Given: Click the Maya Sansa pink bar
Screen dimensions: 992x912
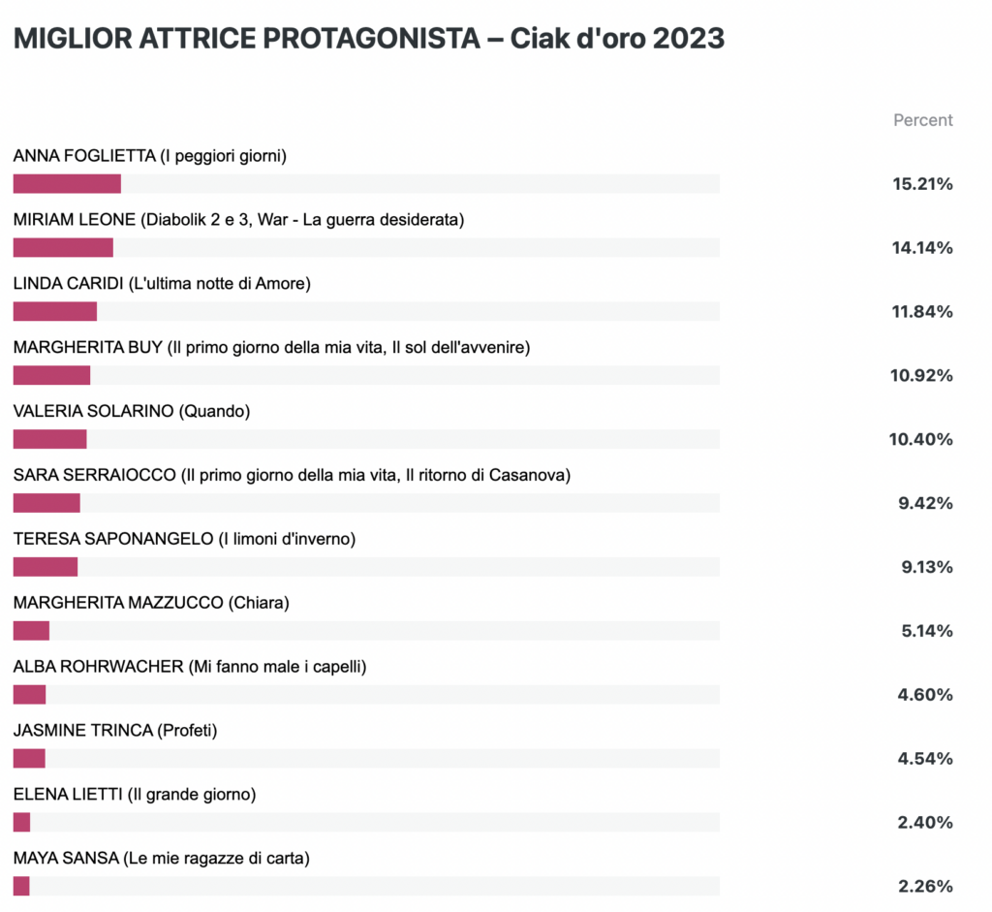Looking at the screenshot, I should 21,886.
